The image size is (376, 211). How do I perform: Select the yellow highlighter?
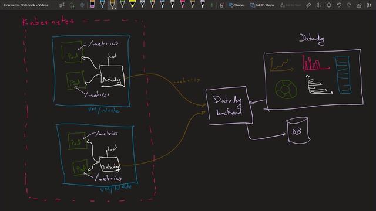[x=132, y=4]
